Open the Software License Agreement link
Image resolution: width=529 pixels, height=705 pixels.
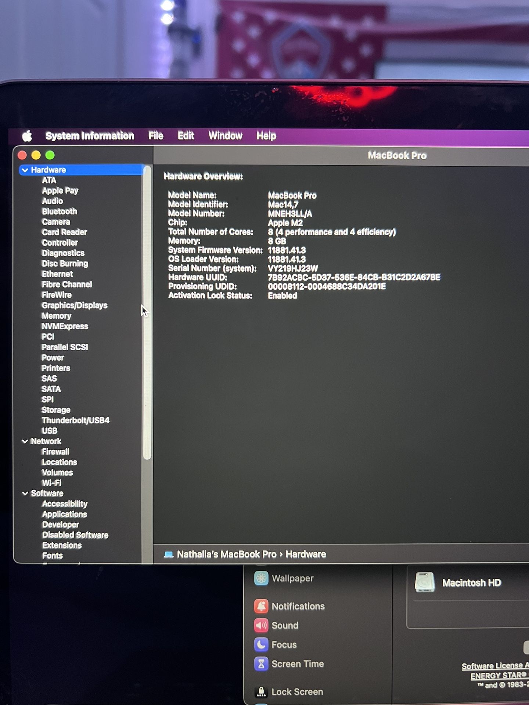495,666
